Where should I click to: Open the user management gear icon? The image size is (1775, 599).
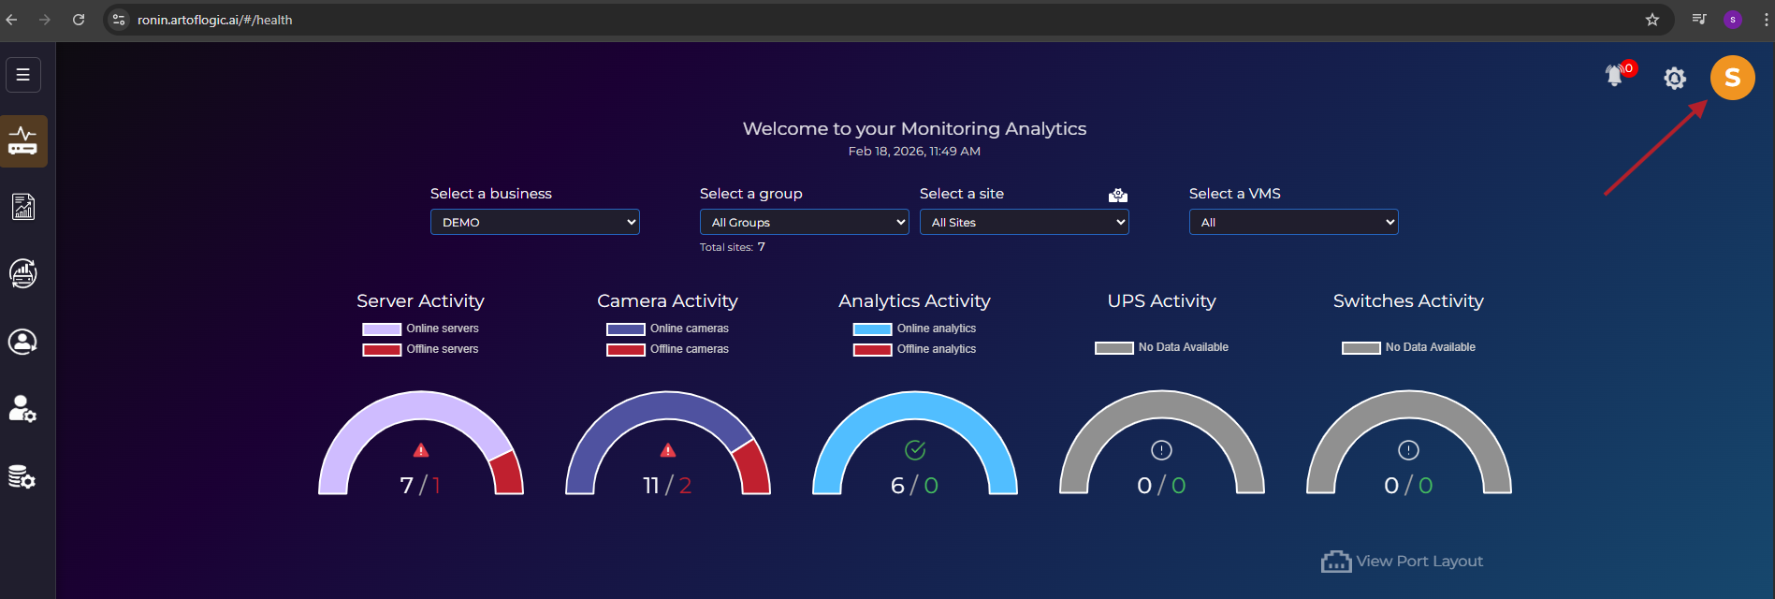(23, 409)
